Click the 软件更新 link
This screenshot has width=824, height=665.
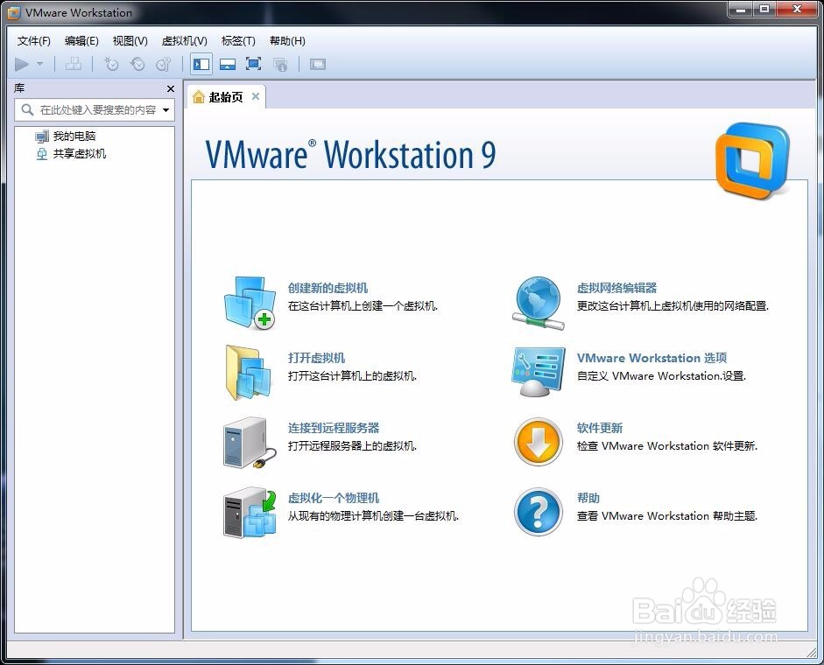click(x=600, y=428)
